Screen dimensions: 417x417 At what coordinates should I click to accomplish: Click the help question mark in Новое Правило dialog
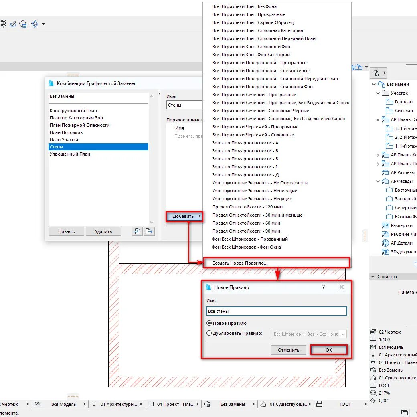pos(324,287)
